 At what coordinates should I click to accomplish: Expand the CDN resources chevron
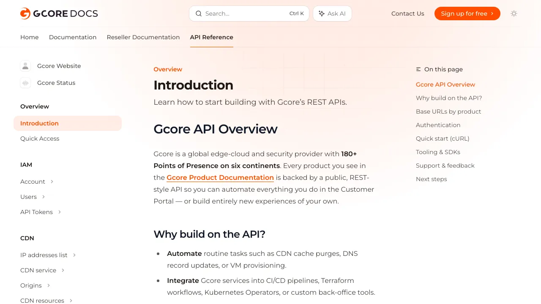pyautogui.click(x=71, y=301)
